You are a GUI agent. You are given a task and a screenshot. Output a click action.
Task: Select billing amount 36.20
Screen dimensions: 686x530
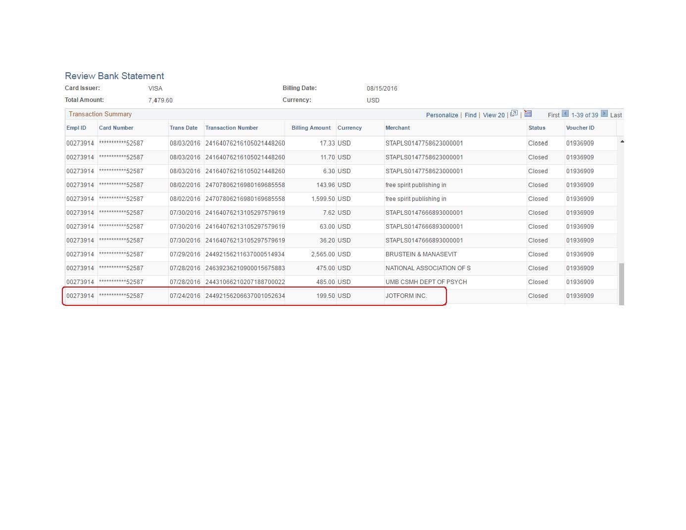(x=327, y=240)
